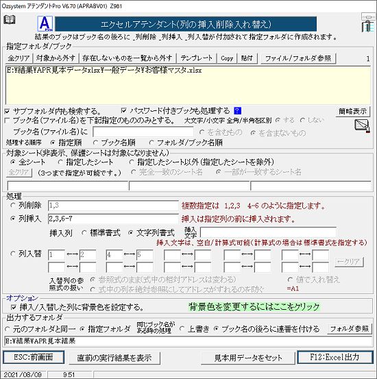Click the first sheet name input field
The height and width of the screenshot is (379, 377).
pos(68,186)
